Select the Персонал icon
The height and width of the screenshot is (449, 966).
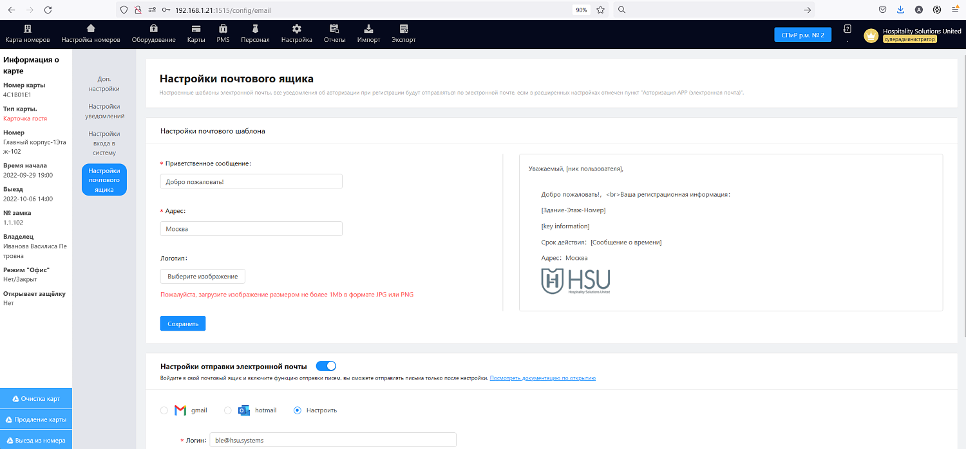pos(255,33)
